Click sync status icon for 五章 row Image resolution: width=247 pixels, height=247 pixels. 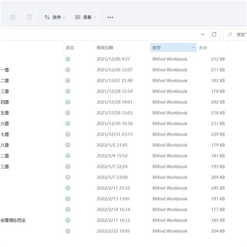(x=68, y=113)
